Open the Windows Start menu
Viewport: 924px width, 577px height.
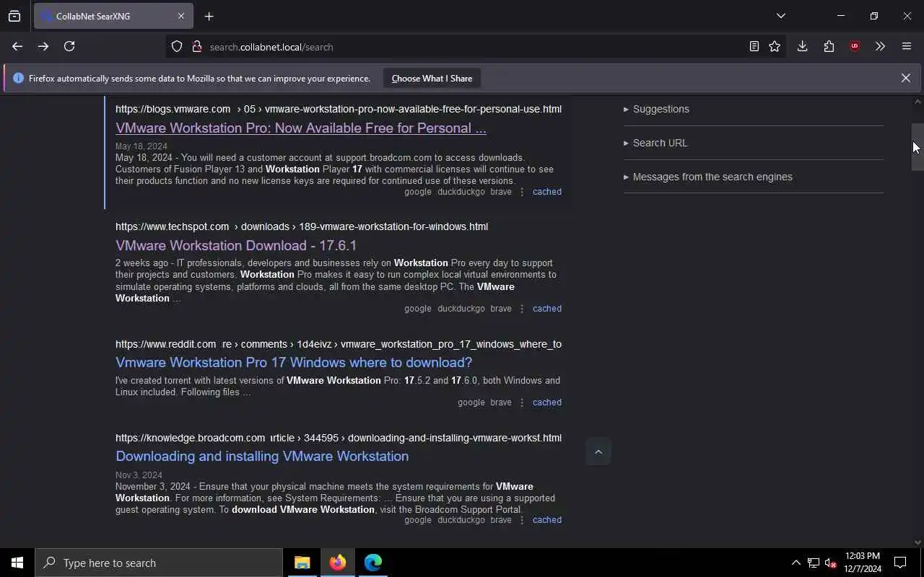coord(17,563)
